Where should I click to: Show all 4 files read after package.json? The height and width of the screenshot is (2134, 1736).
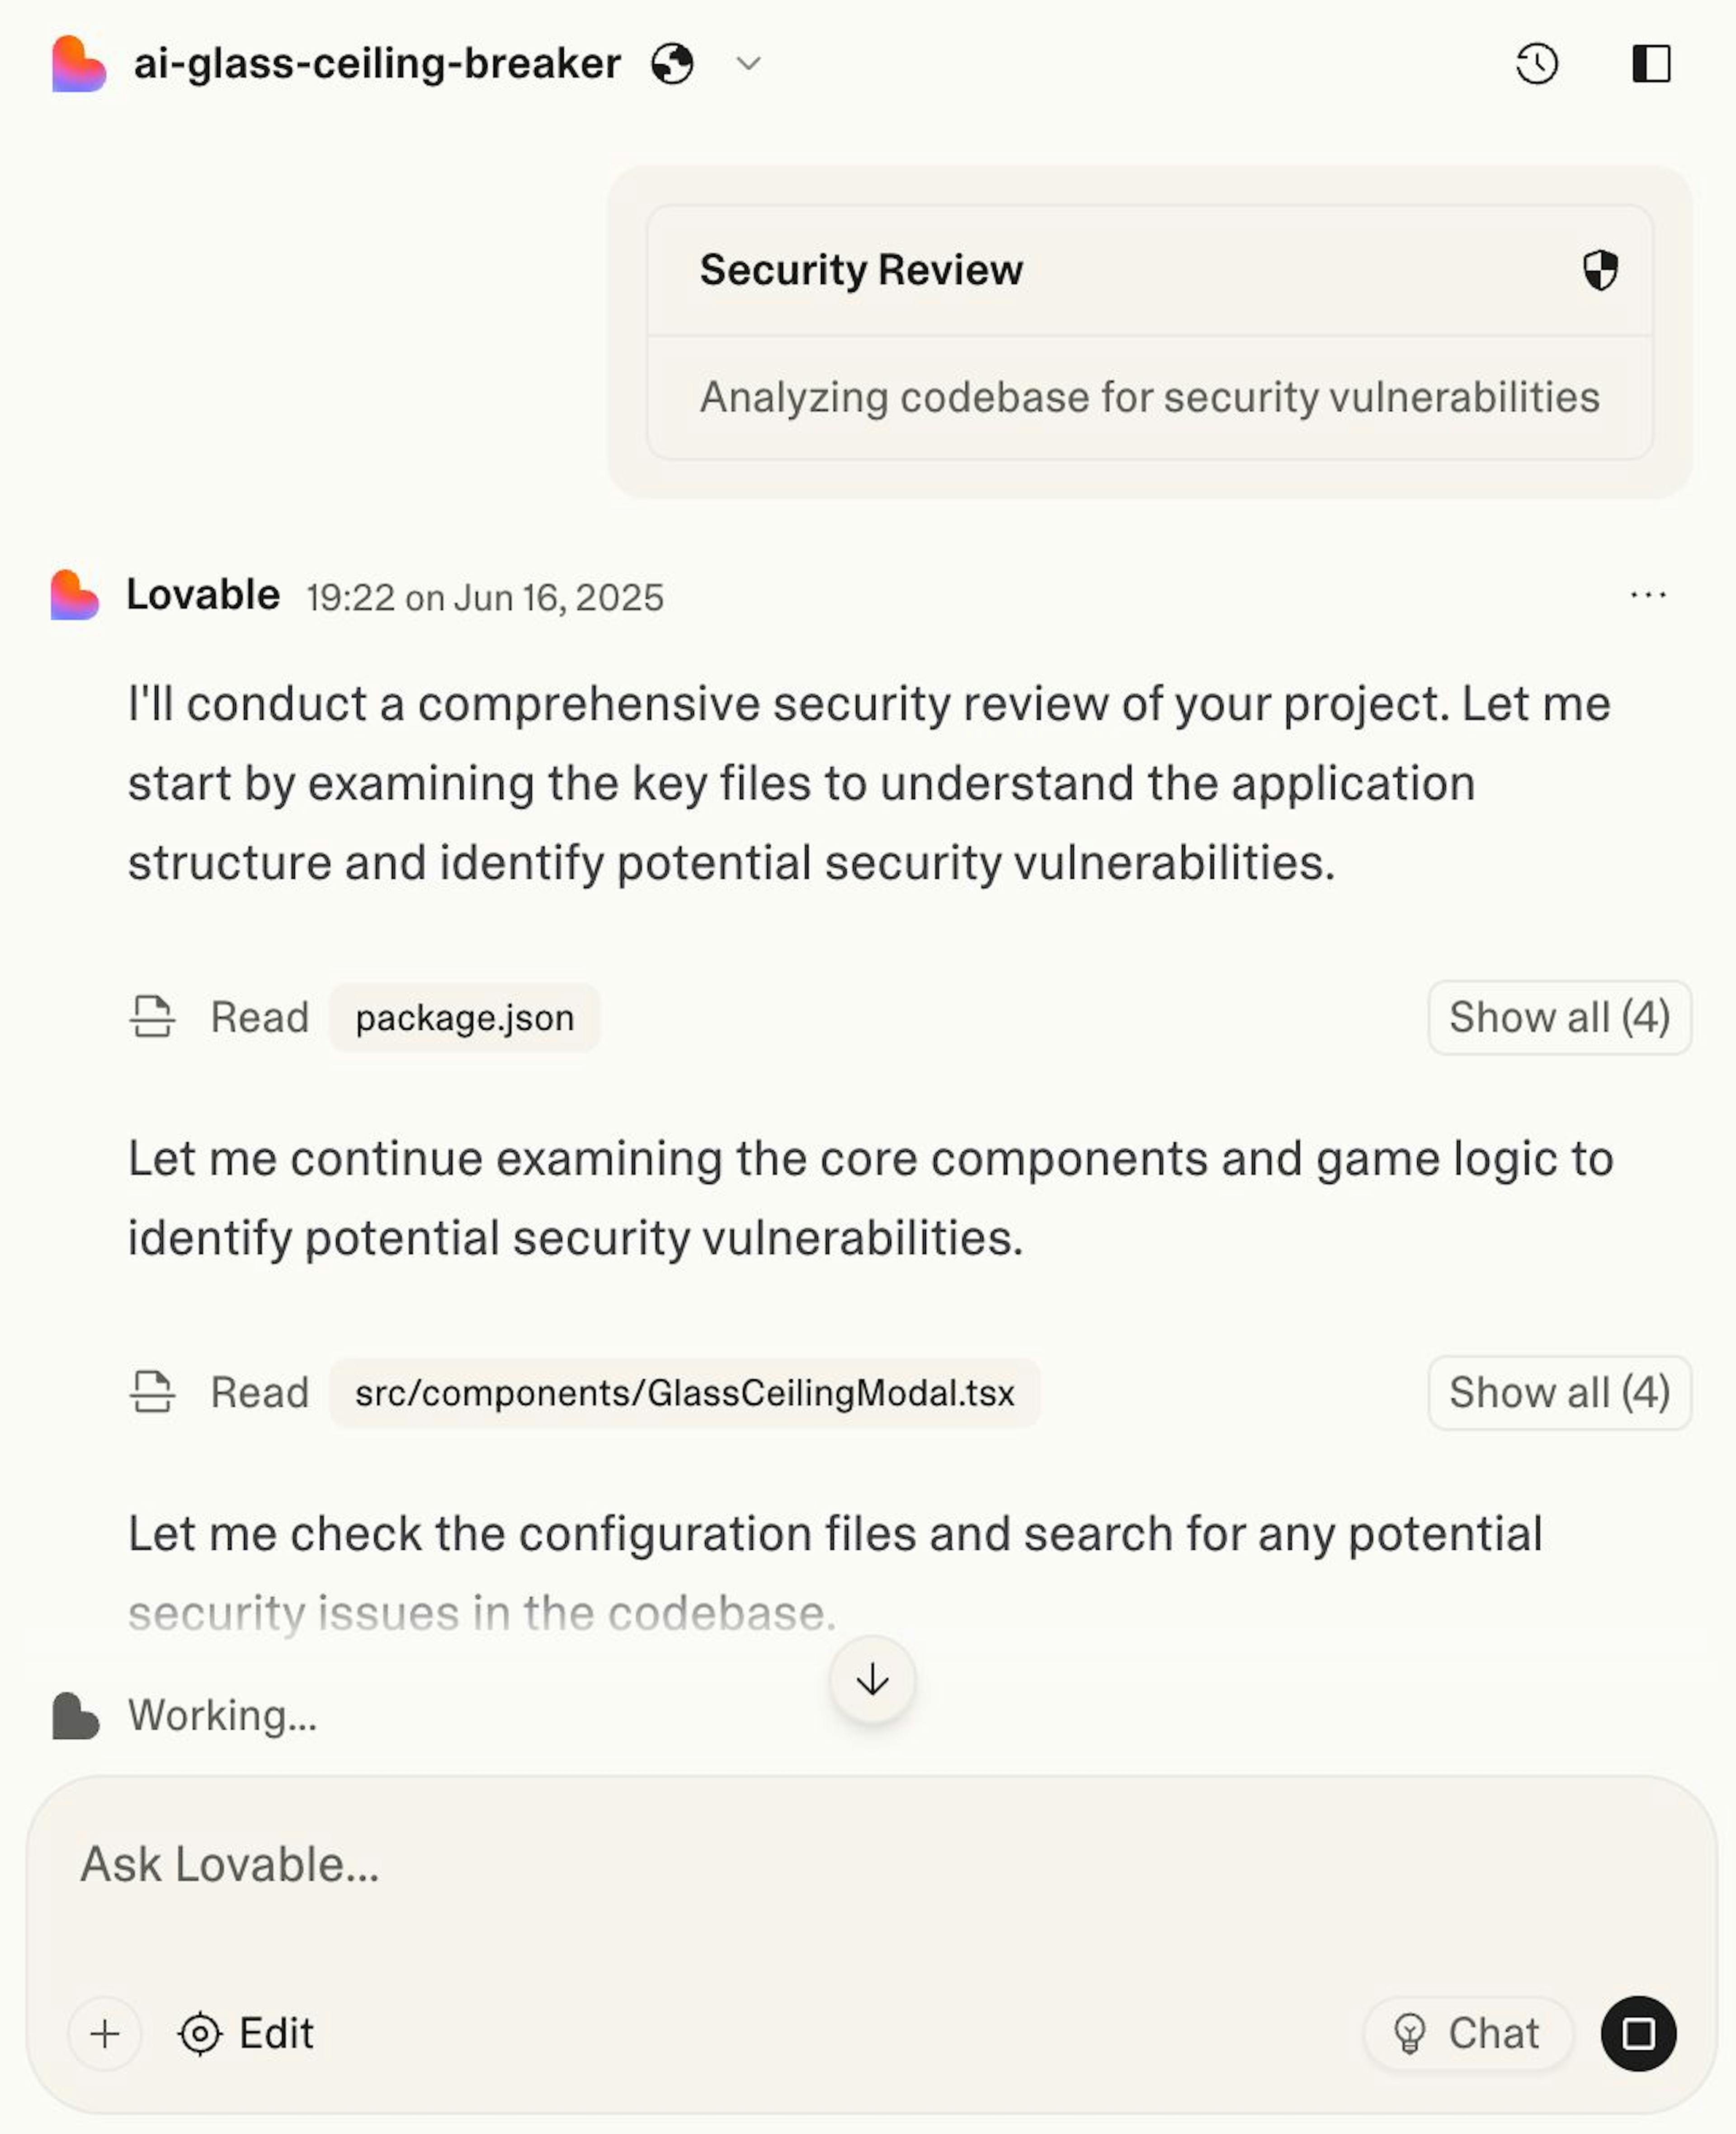(1560, 1017)
